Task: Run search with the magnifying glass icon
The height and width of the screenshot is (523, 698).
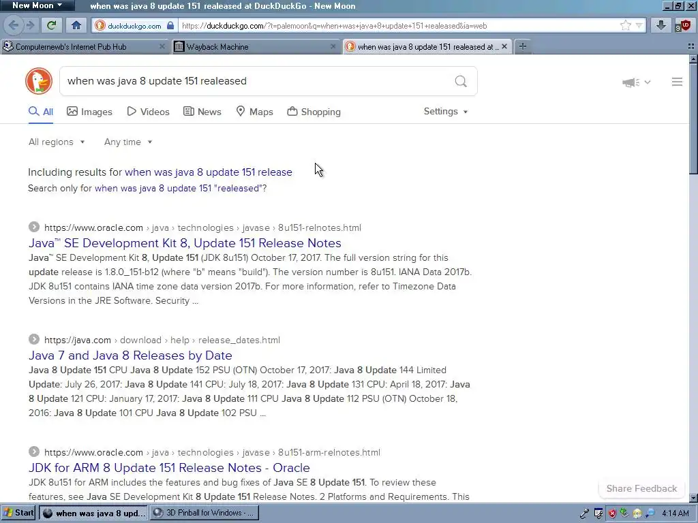Action: (461, 81)
